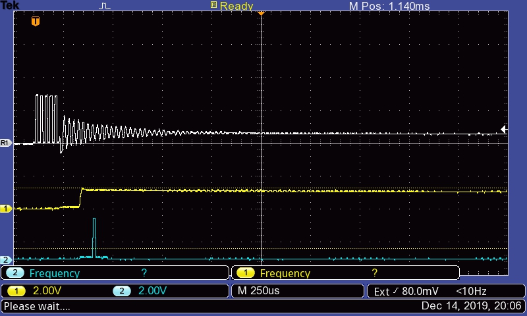The image size is (527, 316).
Task: Click the cyan channel 2 pulse spike
Action: [94, 238]
